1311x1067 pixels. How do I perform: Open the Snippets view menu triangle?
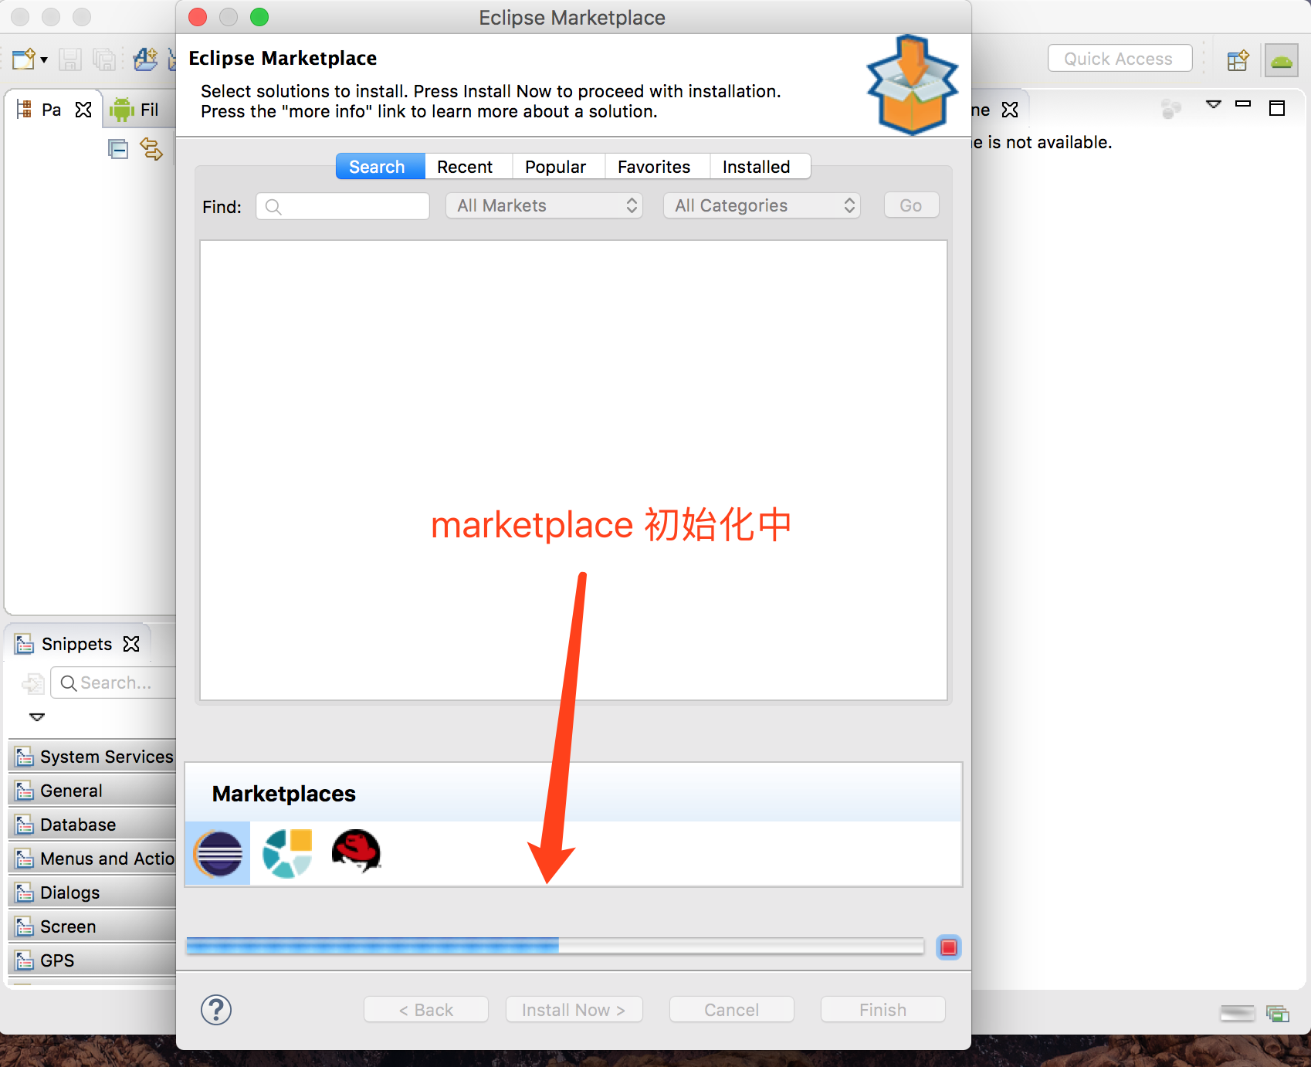tap(37, 717)
